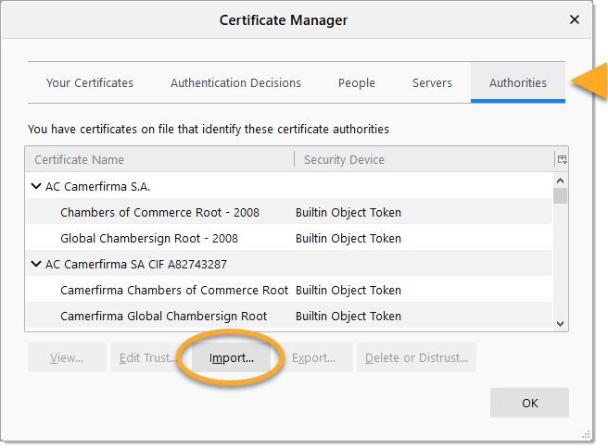The width and height of the screenshot is (608, 448).
Task: Go to the Servers tab
Action: click(432, 83)
